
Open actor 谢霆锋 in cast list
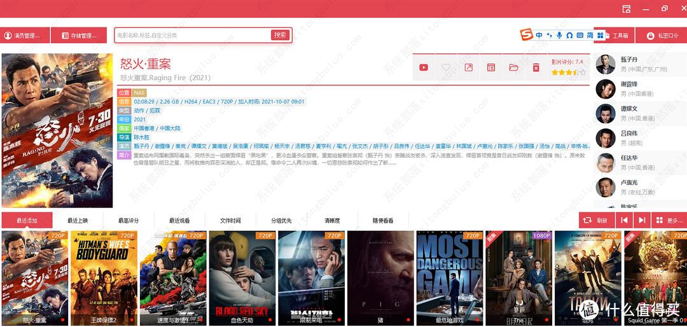tap(640, 89)
